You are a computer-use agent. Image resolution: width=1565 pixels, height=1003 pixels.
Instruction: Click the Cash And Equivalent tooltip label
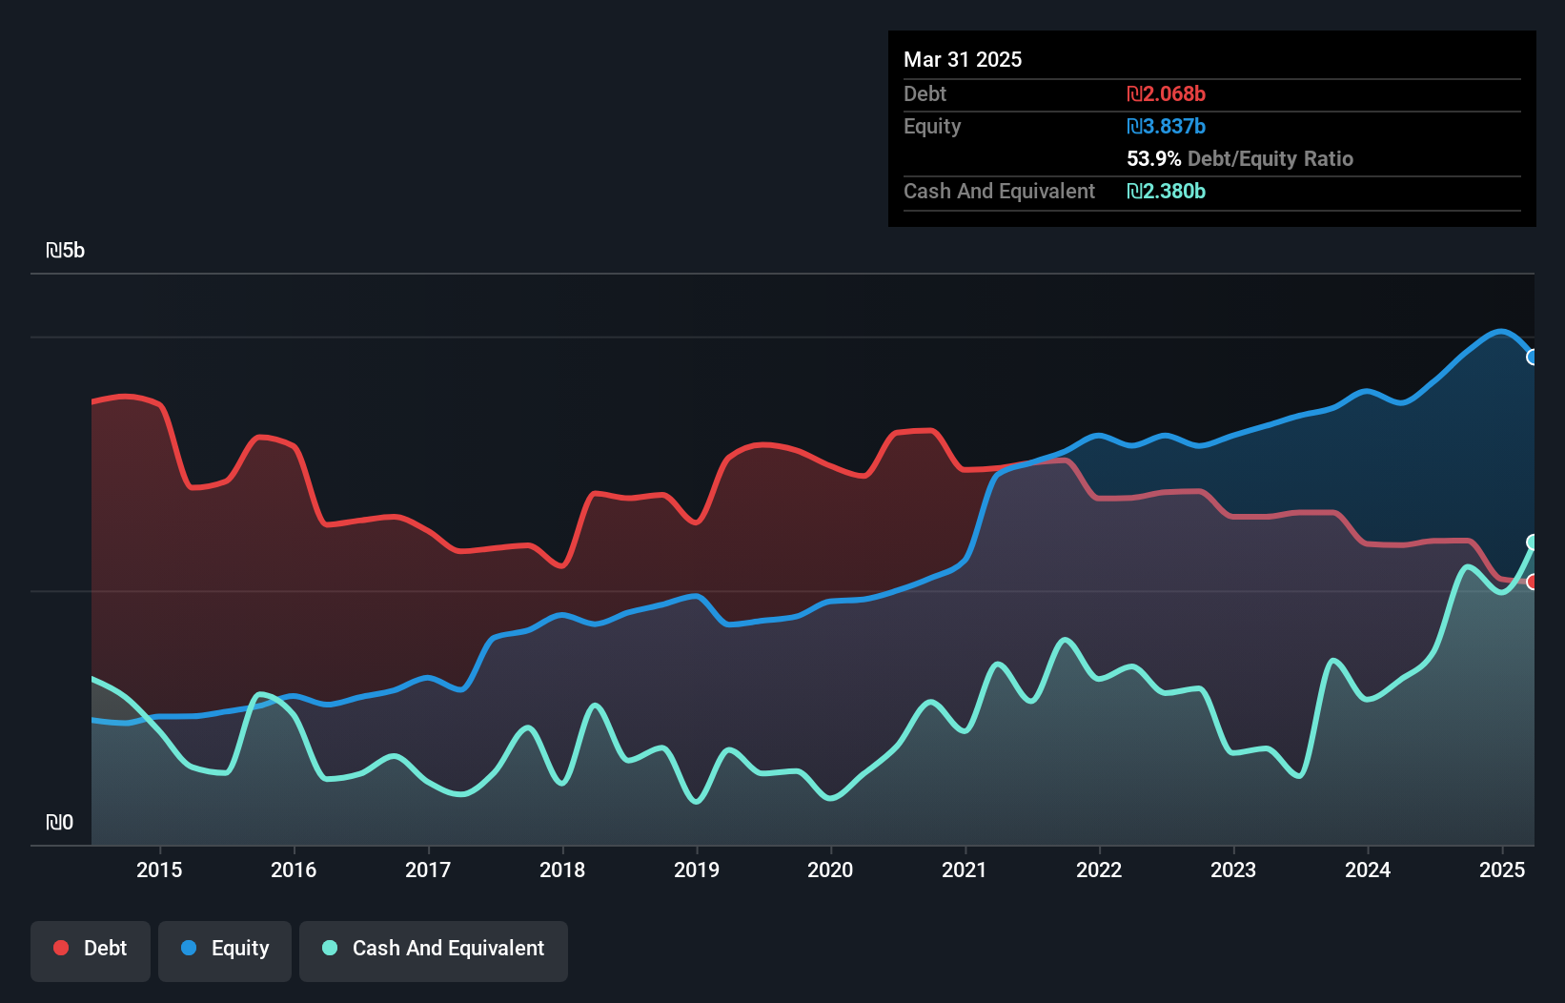[999, 191]
